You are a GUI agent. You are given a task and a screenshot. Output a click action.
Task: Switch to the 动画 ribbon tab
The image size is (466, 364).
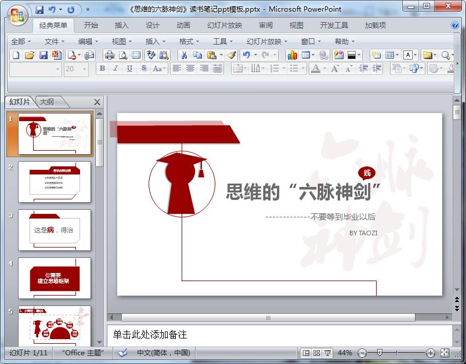pyautogui.click(x=183, y=26)
